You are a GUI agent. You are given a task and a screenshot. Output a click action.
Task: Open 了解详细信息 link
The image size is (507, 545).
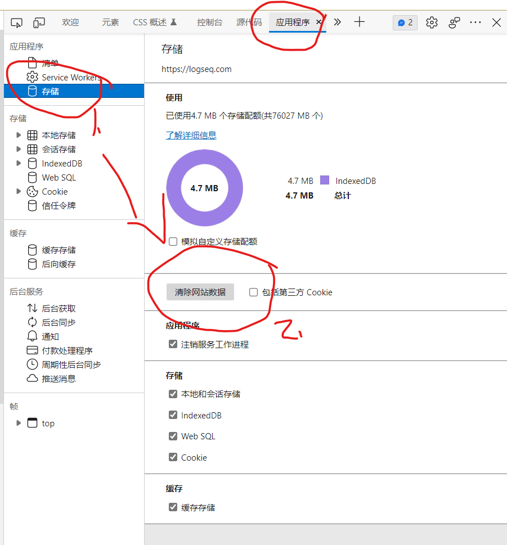[x=191, y=135]
